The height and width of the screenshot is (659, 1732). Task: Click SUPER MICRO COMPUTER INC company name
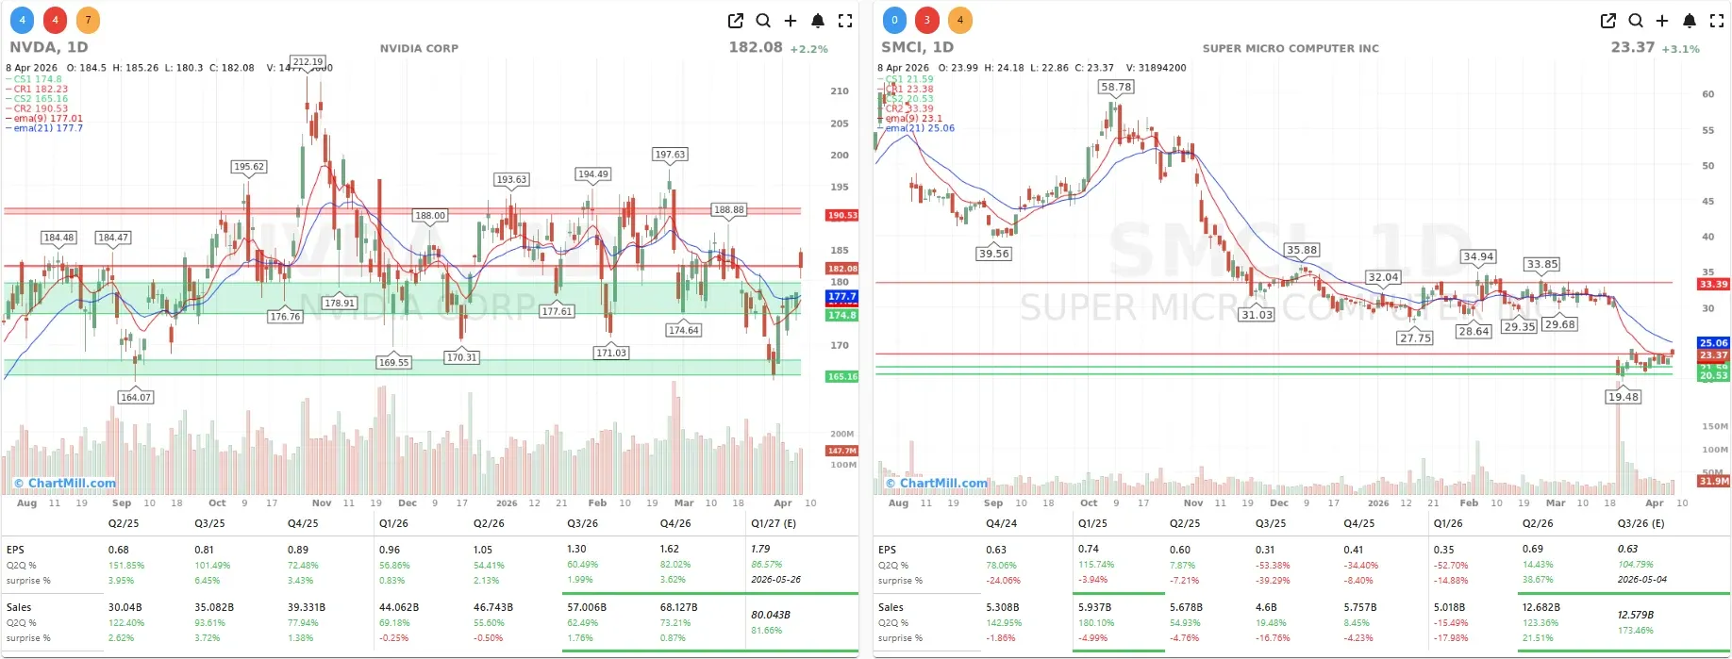[1291, 48]
